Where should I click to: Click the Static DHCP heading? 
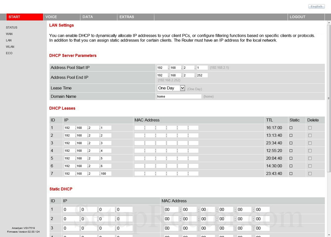coord(61,189)
